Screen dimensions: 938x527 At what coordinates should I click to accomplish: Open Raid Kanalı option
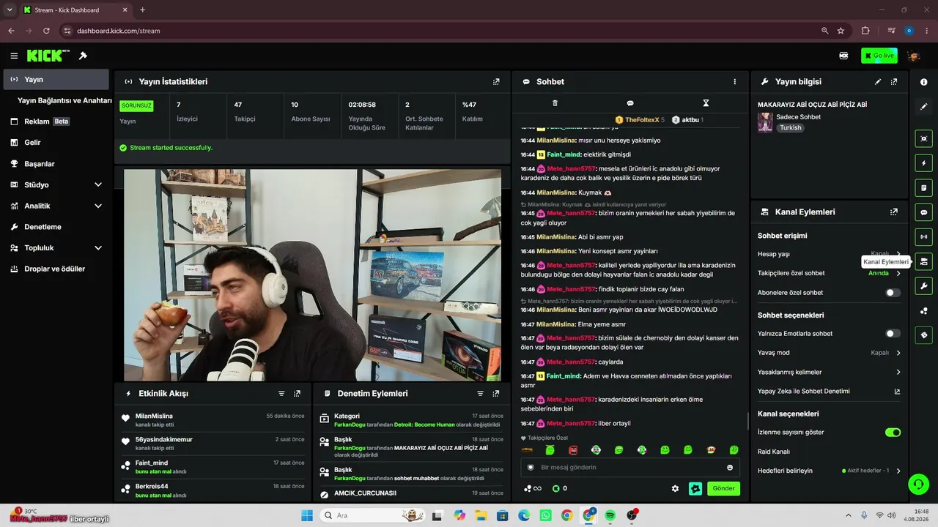[774, 452]
